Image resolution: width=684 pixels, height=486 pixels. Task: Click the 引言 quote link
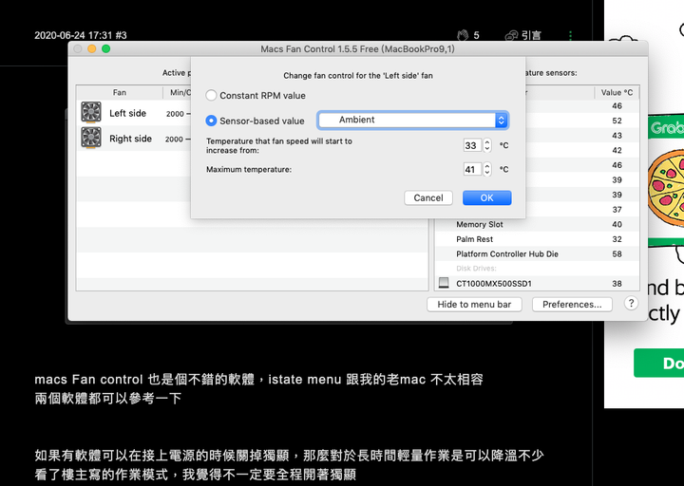pos(522,35)
